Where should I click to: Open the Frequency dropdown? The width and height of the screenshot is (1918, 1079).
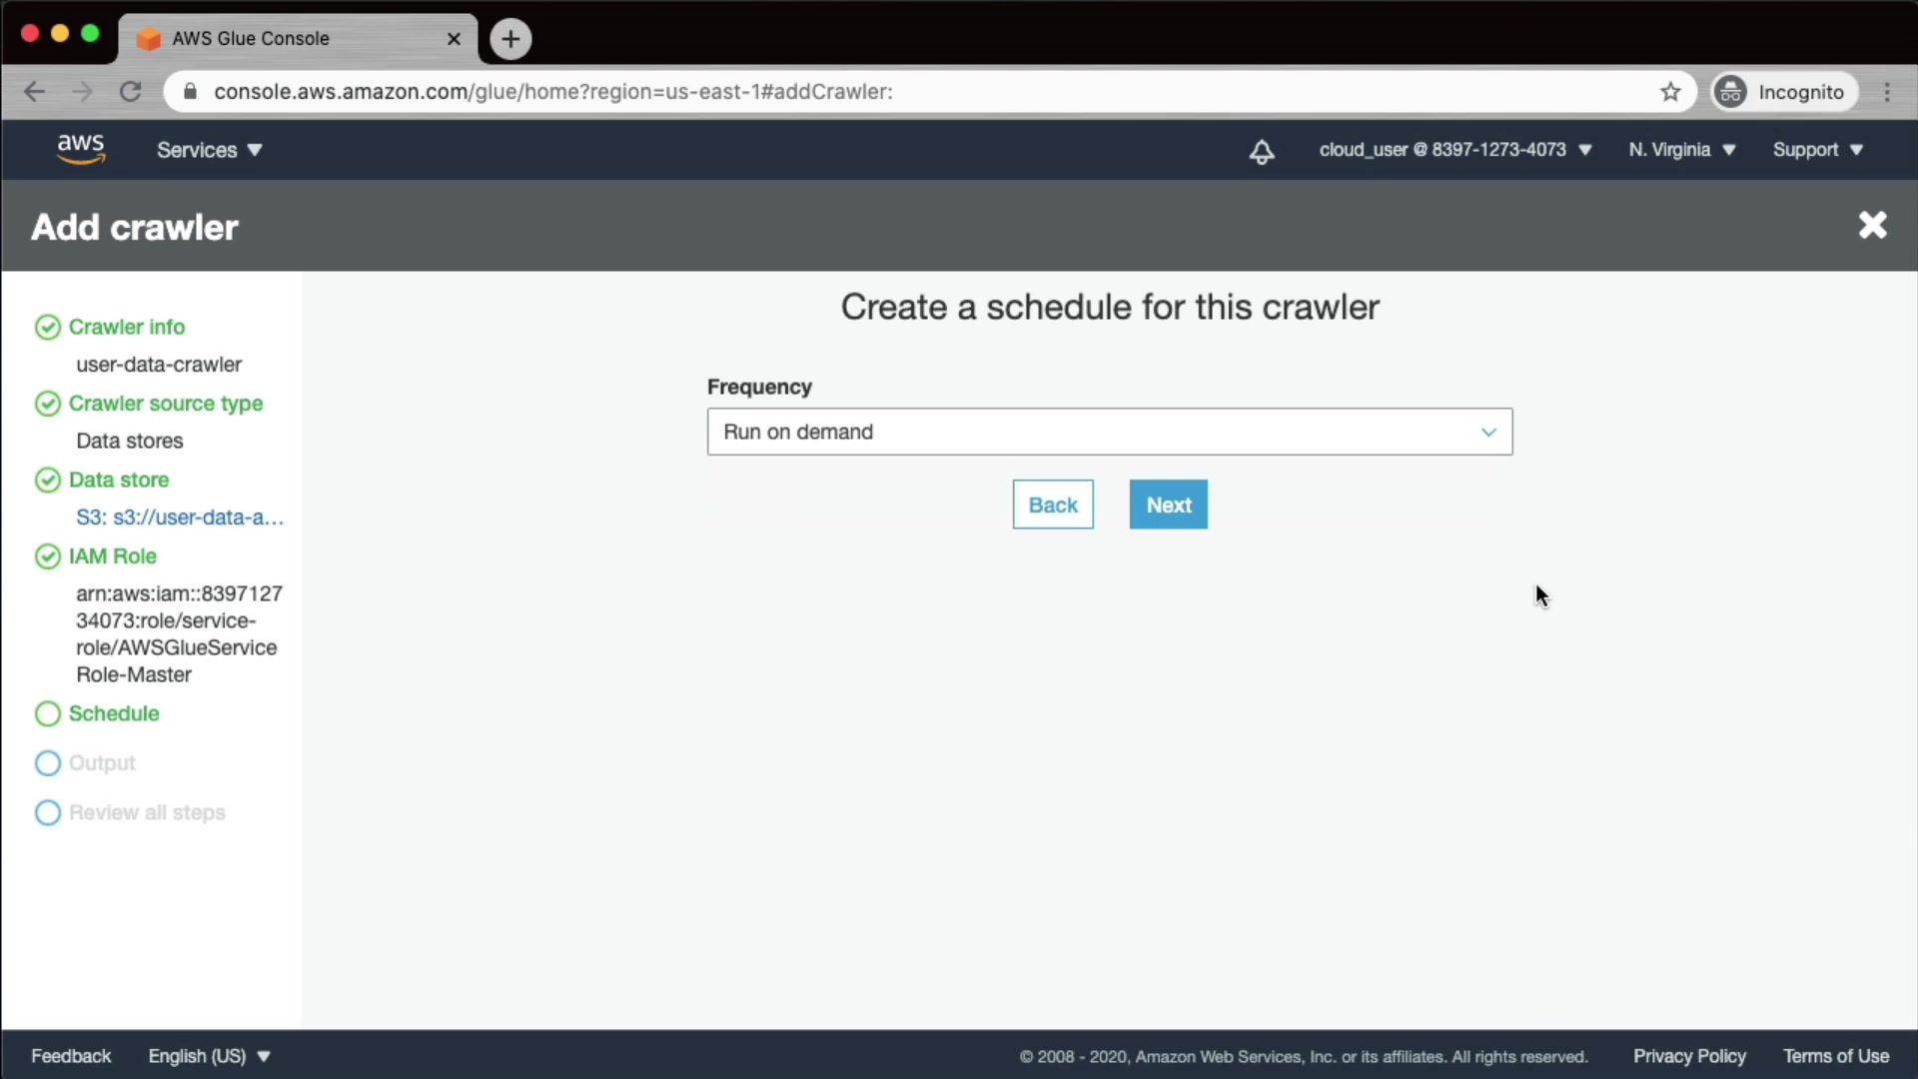click(x=1109, y=432)
